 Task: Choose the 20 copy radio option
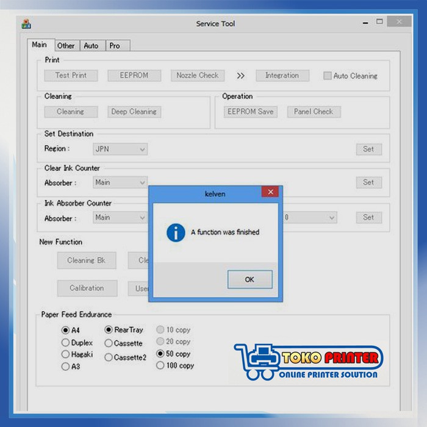click(160, 341)
